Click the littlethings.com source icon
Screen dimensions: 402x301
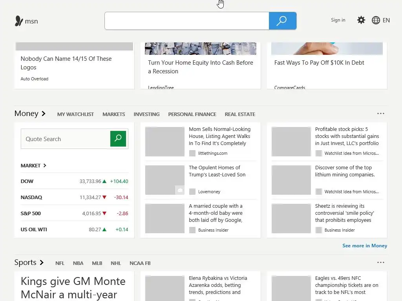(x=192, y=153)
